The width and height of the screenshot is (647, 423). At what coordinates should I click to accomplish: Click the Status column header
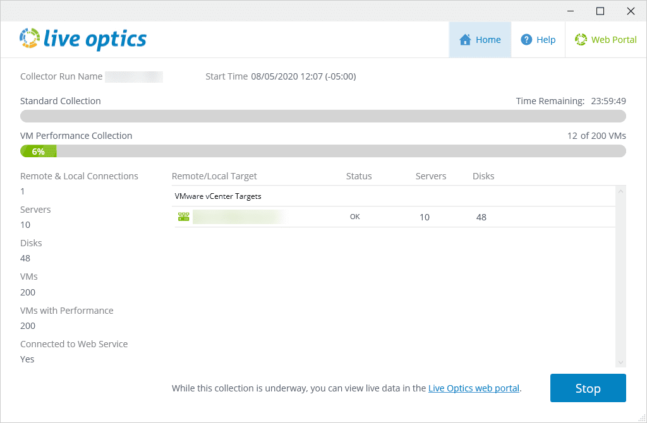coord(359,176)
